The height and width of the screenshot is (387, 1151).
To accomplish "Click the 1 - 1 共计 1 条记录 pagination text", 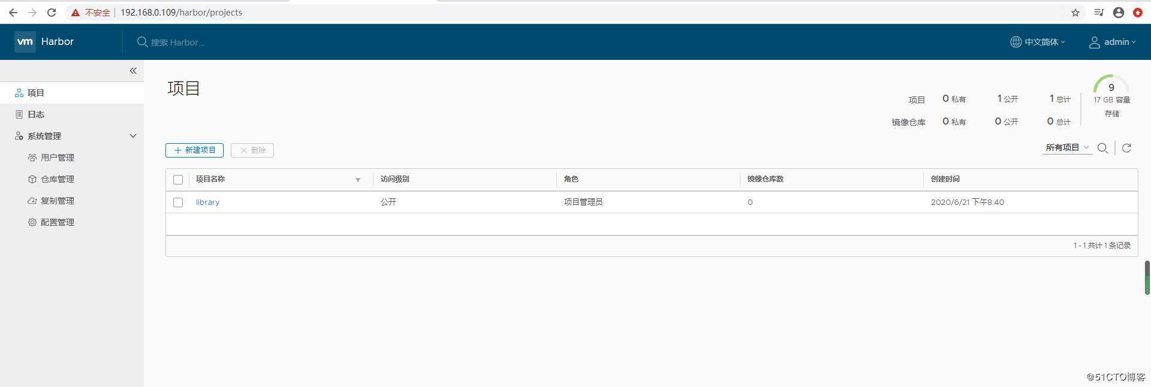I will (x=1102, y=246).
